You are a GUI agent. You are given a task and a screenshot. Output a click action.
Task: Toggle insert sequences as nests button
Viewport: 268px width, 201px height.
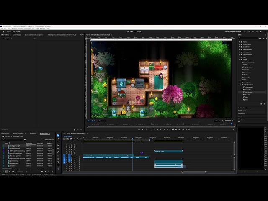click(64, 139)
